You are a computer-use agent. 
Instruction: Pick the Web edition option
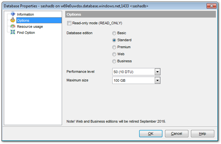click(x=114, y=54)
